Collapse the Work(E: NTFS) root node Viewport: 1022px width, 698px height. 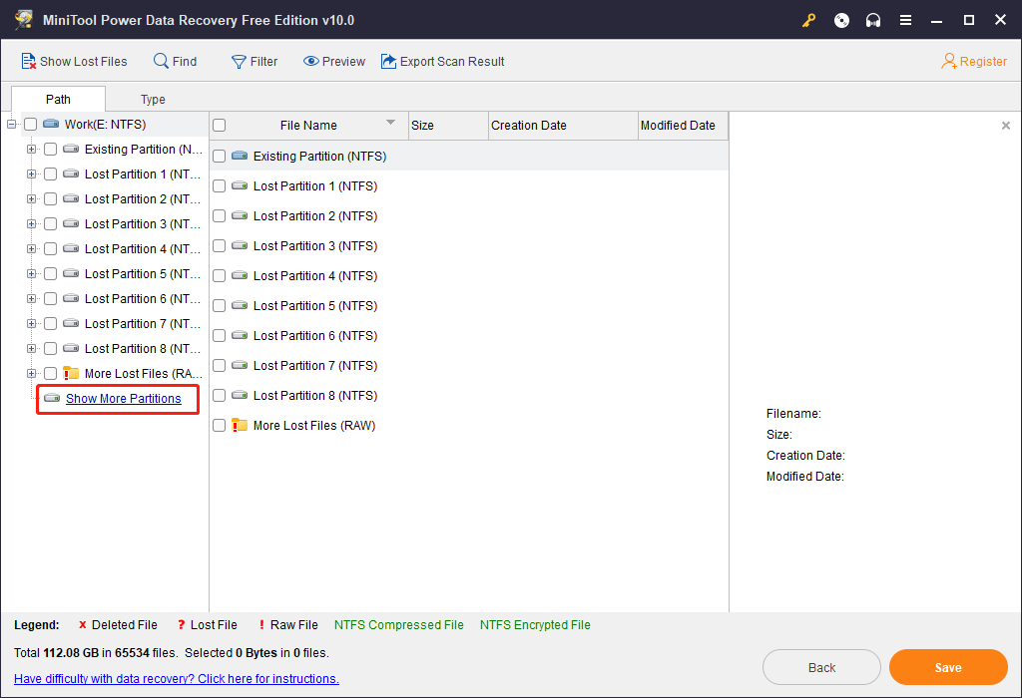(12, 125)
